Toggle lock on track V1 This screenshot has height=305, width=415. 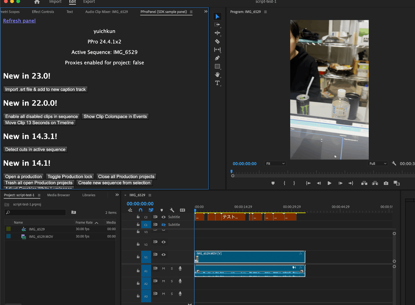138,257
